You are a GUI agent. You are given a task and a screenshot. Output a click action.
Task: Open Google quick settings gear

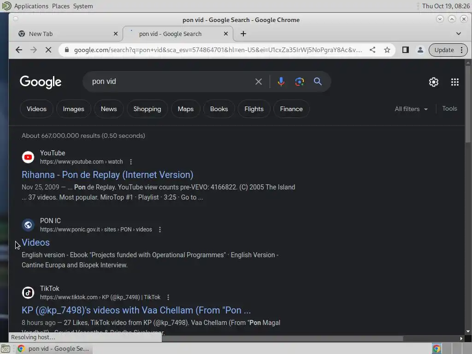pyautogui.click(x=433, y=82)
